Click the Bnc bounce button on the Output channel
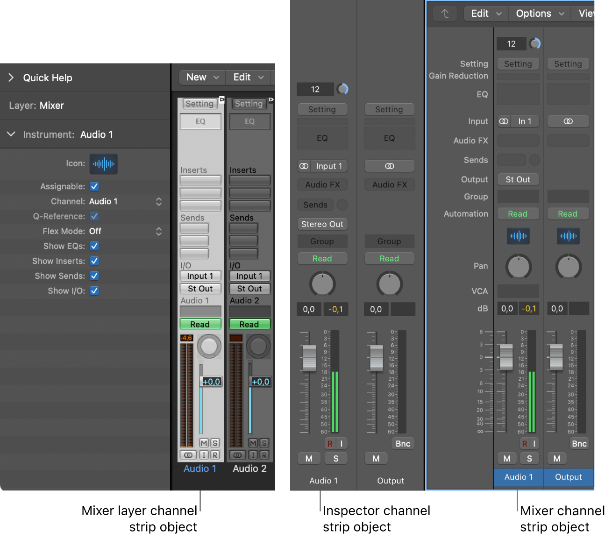This screenshot has height=539, width=612. coord(579,443)
